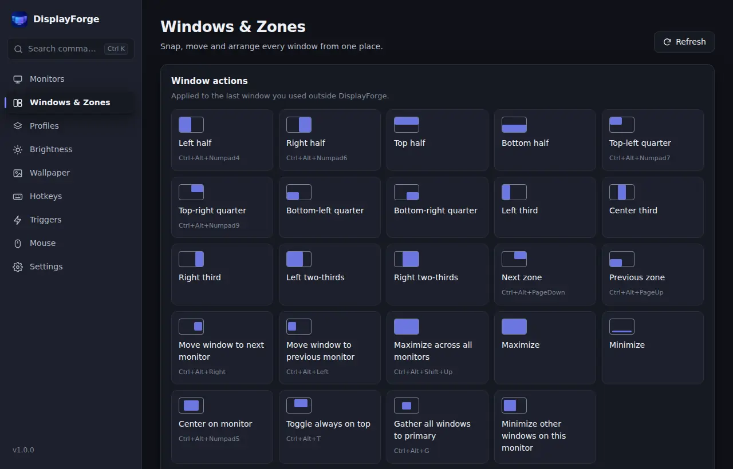Gather all windows to primary
733x469 pixels.
[438, 427]
